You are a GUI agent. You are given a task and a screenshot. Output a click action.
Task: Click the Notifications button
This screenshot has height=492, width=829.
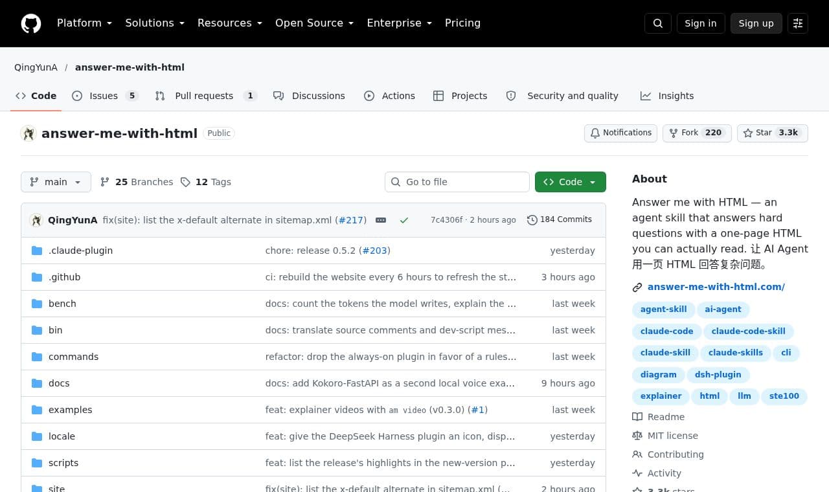(x=620, y=133)
